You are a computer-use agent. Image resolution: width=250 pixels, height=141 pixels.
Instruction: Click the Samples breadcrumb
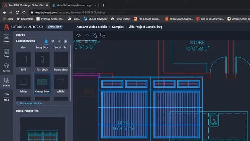[118, 27]
